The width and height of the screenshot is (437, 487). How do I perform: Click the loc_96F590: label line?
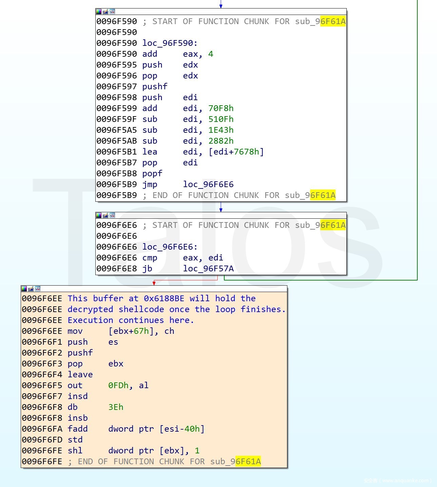(x=170, y=43)
